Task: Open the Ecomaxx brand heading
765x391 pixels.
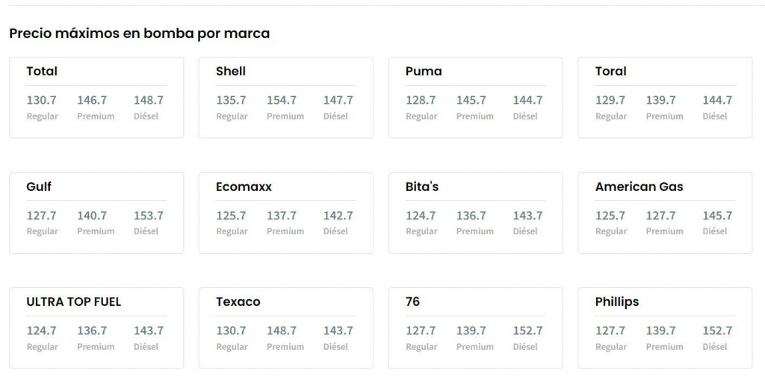Action: coord(244,187)
